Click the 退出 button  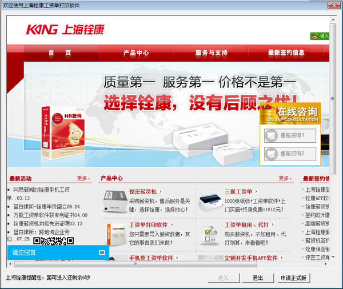(x=258, y=278)
